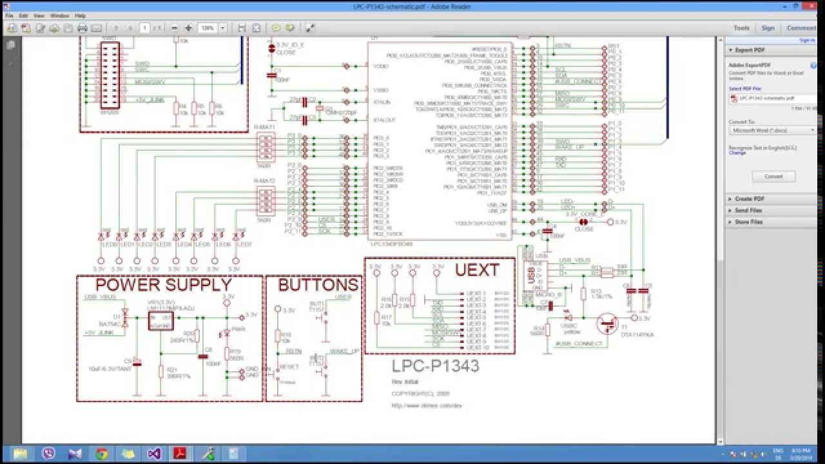Open Viber from the taskbar
The width and height of the screenshot is (825, 464).
[x=48, y=454]
